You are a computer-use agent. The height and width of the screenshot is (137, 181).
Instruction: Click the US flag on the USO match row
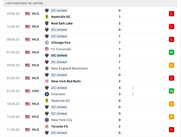(x=28, y=91)
